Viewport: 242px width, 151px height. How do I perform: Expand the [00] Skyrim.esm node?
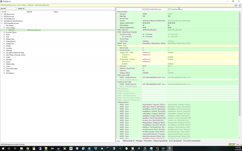(2, 14)
